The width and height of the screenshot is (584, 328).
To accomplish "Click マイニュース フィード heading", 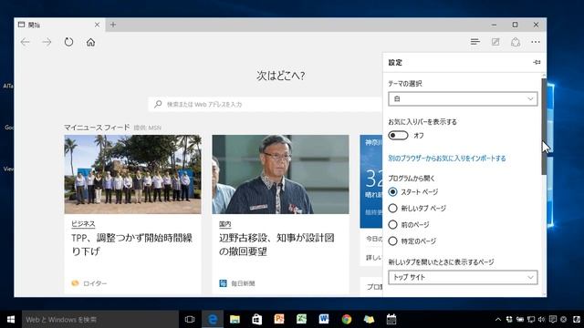I will (97, 128).
